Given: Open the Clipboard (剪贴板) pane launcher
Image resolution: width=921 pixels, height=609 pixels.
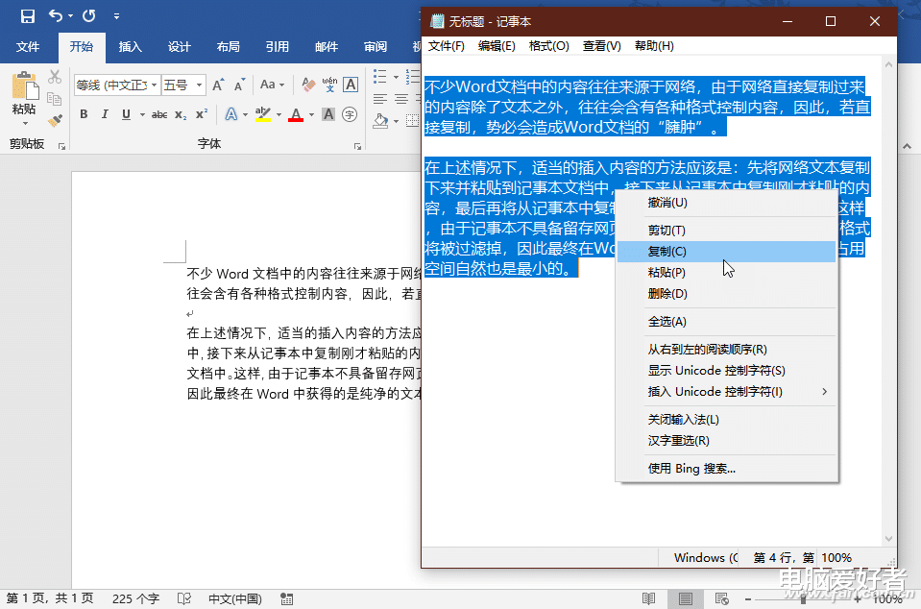Looking at the screenshot, I should click(61, 146).
